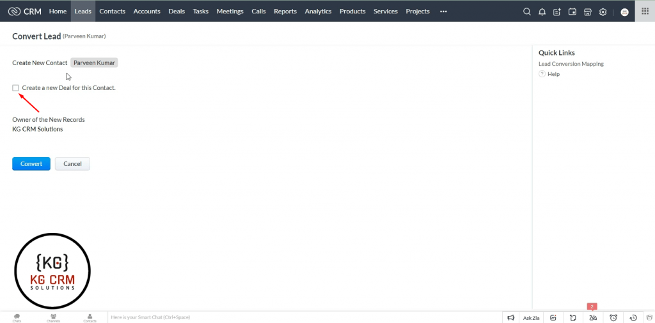This screenshot has width=655, height=323.
Task: Open the sticky note icon in bottom bar
Action: tap(573, 318)
